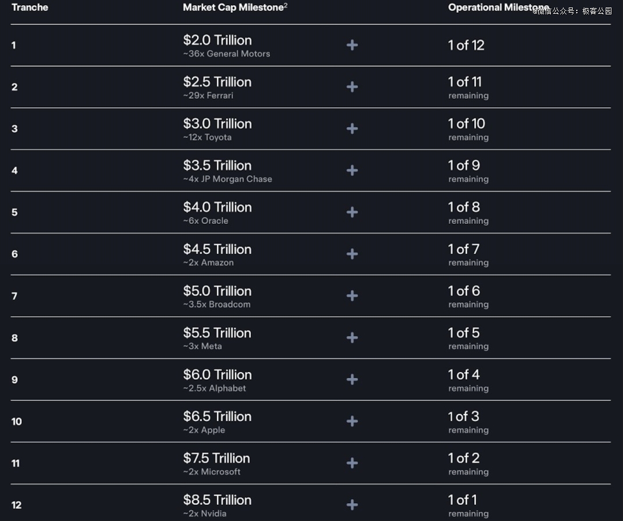623x521 pixels.
Task: Click the $5.0 Trillion milestone value
Action: pyautogui.click(x=217, y=291)
